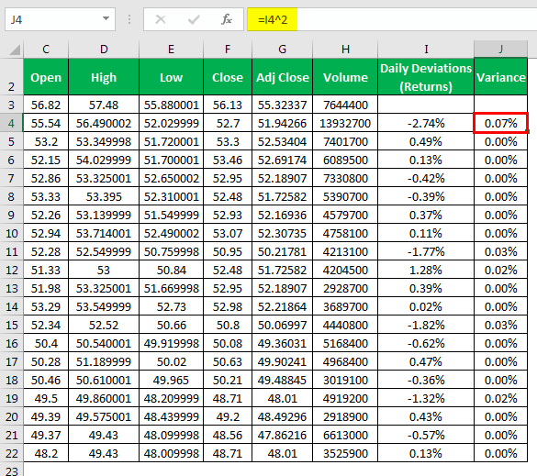Click the formula bar containing =I4^2
The width and height of the screenshot is (537, 476).
coord(392,19)
